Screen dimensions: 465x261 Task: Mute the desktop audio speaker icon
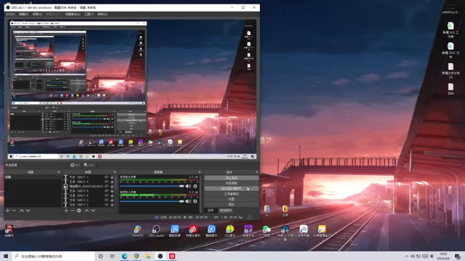coord(188,186)
